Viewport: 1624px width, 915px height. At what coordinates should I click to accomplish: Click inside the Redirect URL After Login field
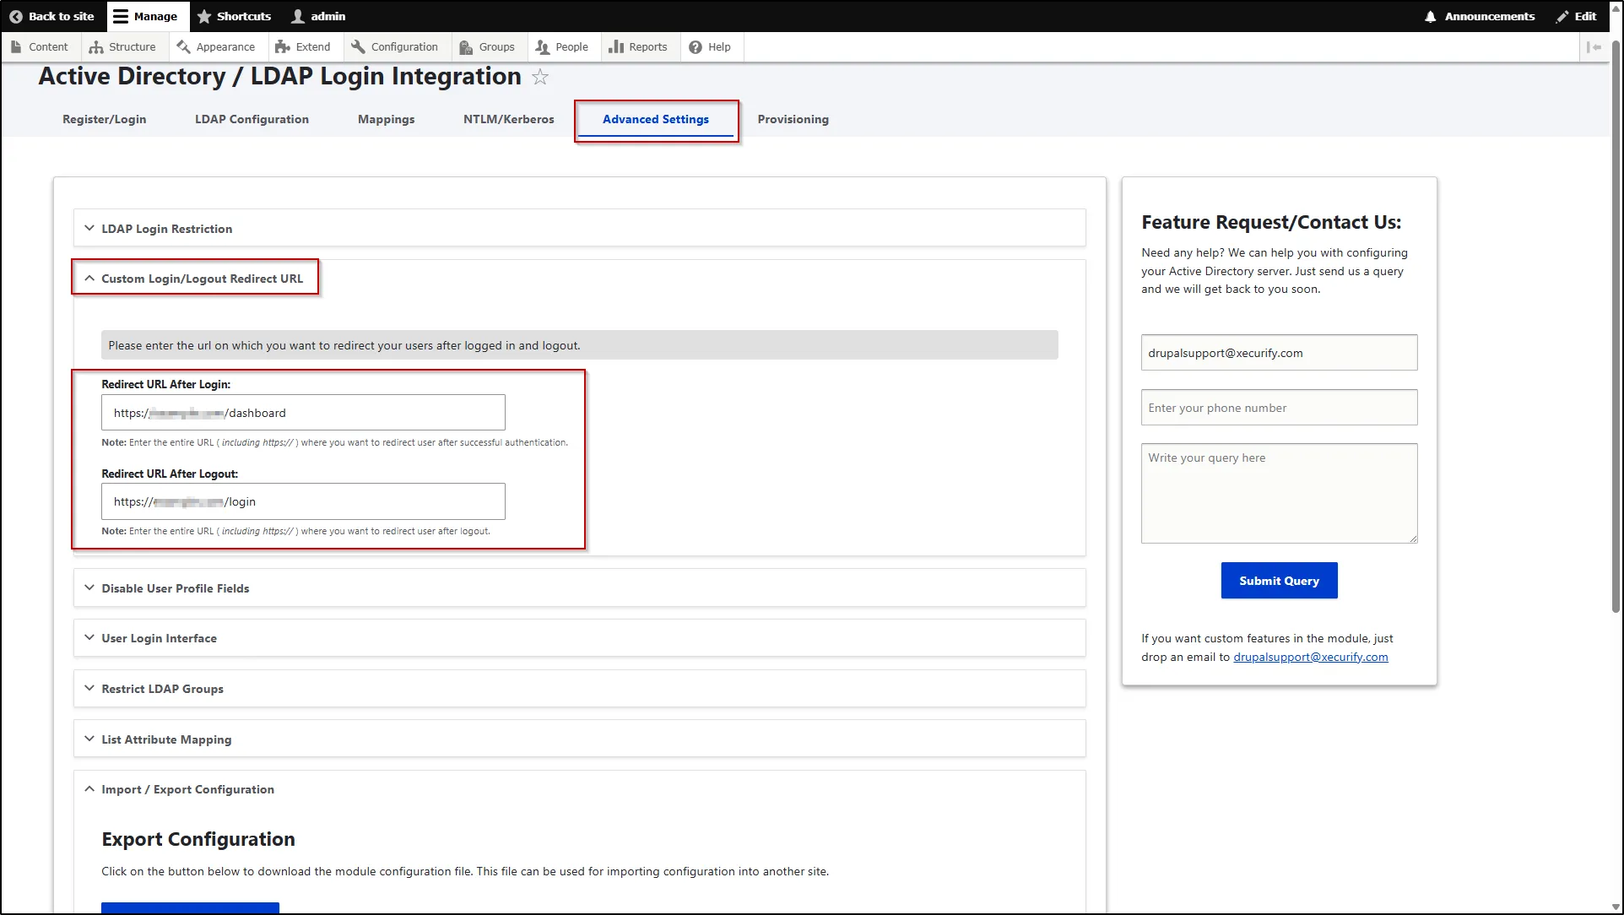pos(302,413)
